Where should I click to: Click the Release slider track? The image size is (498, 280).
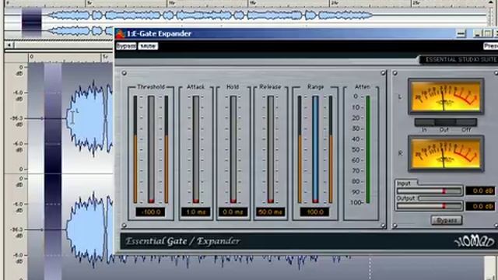click(270, 149)
